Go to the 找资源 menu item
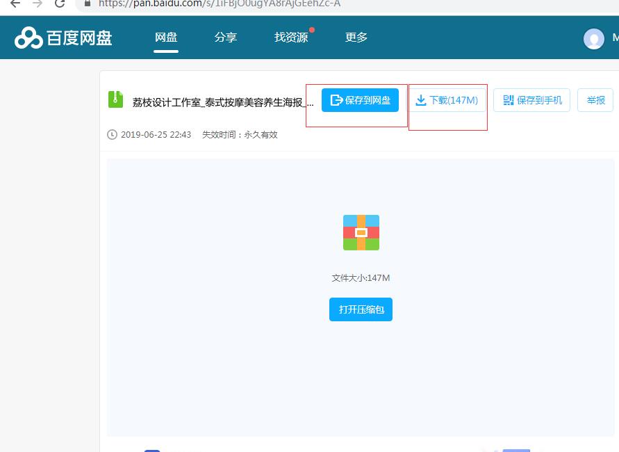The height and width of the screenshot is (452, 619). pyautogui.click(x=291, y=38)
